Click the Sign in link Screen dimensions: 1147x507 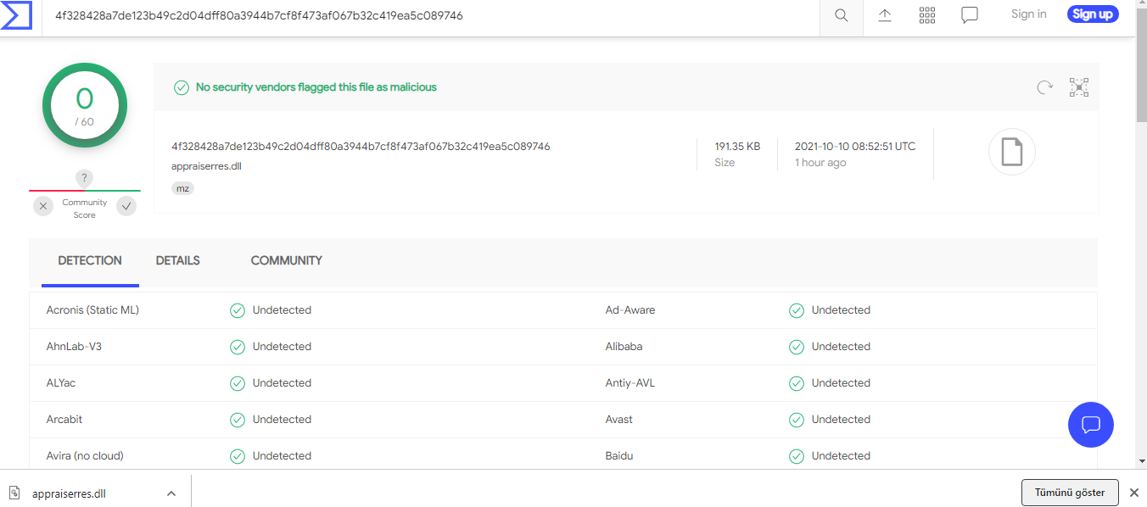click(x=1029, y=14)
